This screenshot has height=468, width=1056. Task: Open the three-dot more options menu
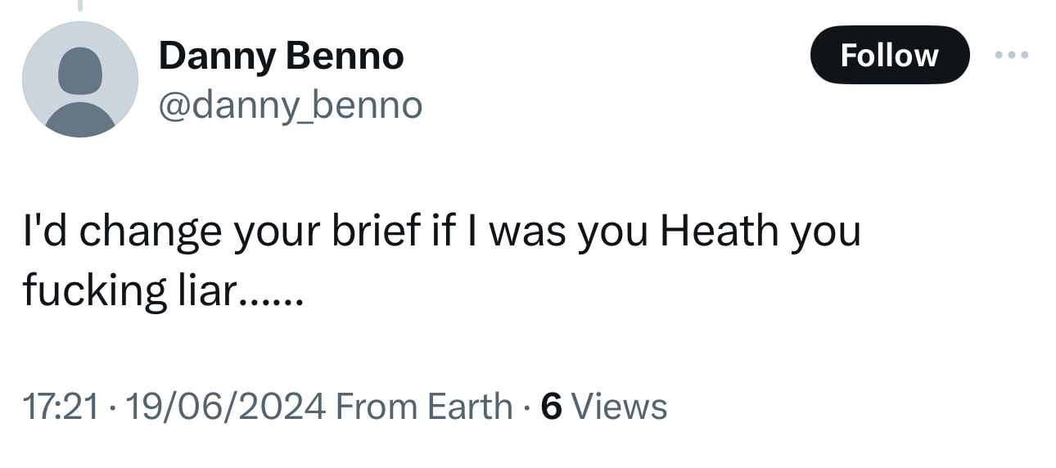click(1010, 55)
